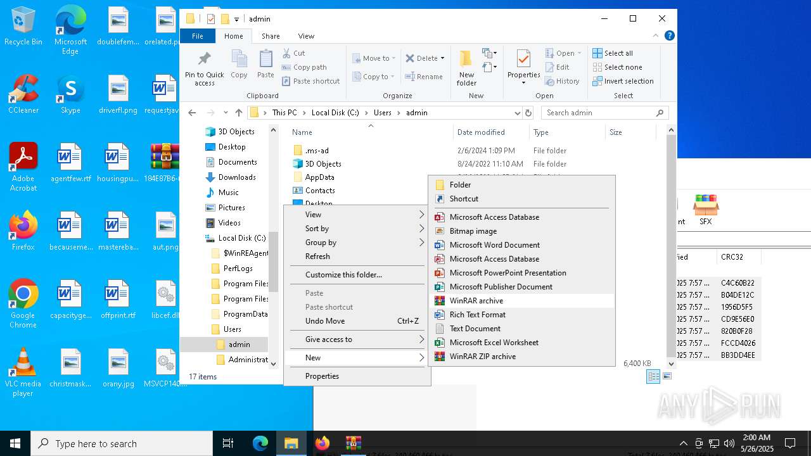Click the New folder ribbon icon
The width and height of the screenshot is (811, 456).
[466, 59]
